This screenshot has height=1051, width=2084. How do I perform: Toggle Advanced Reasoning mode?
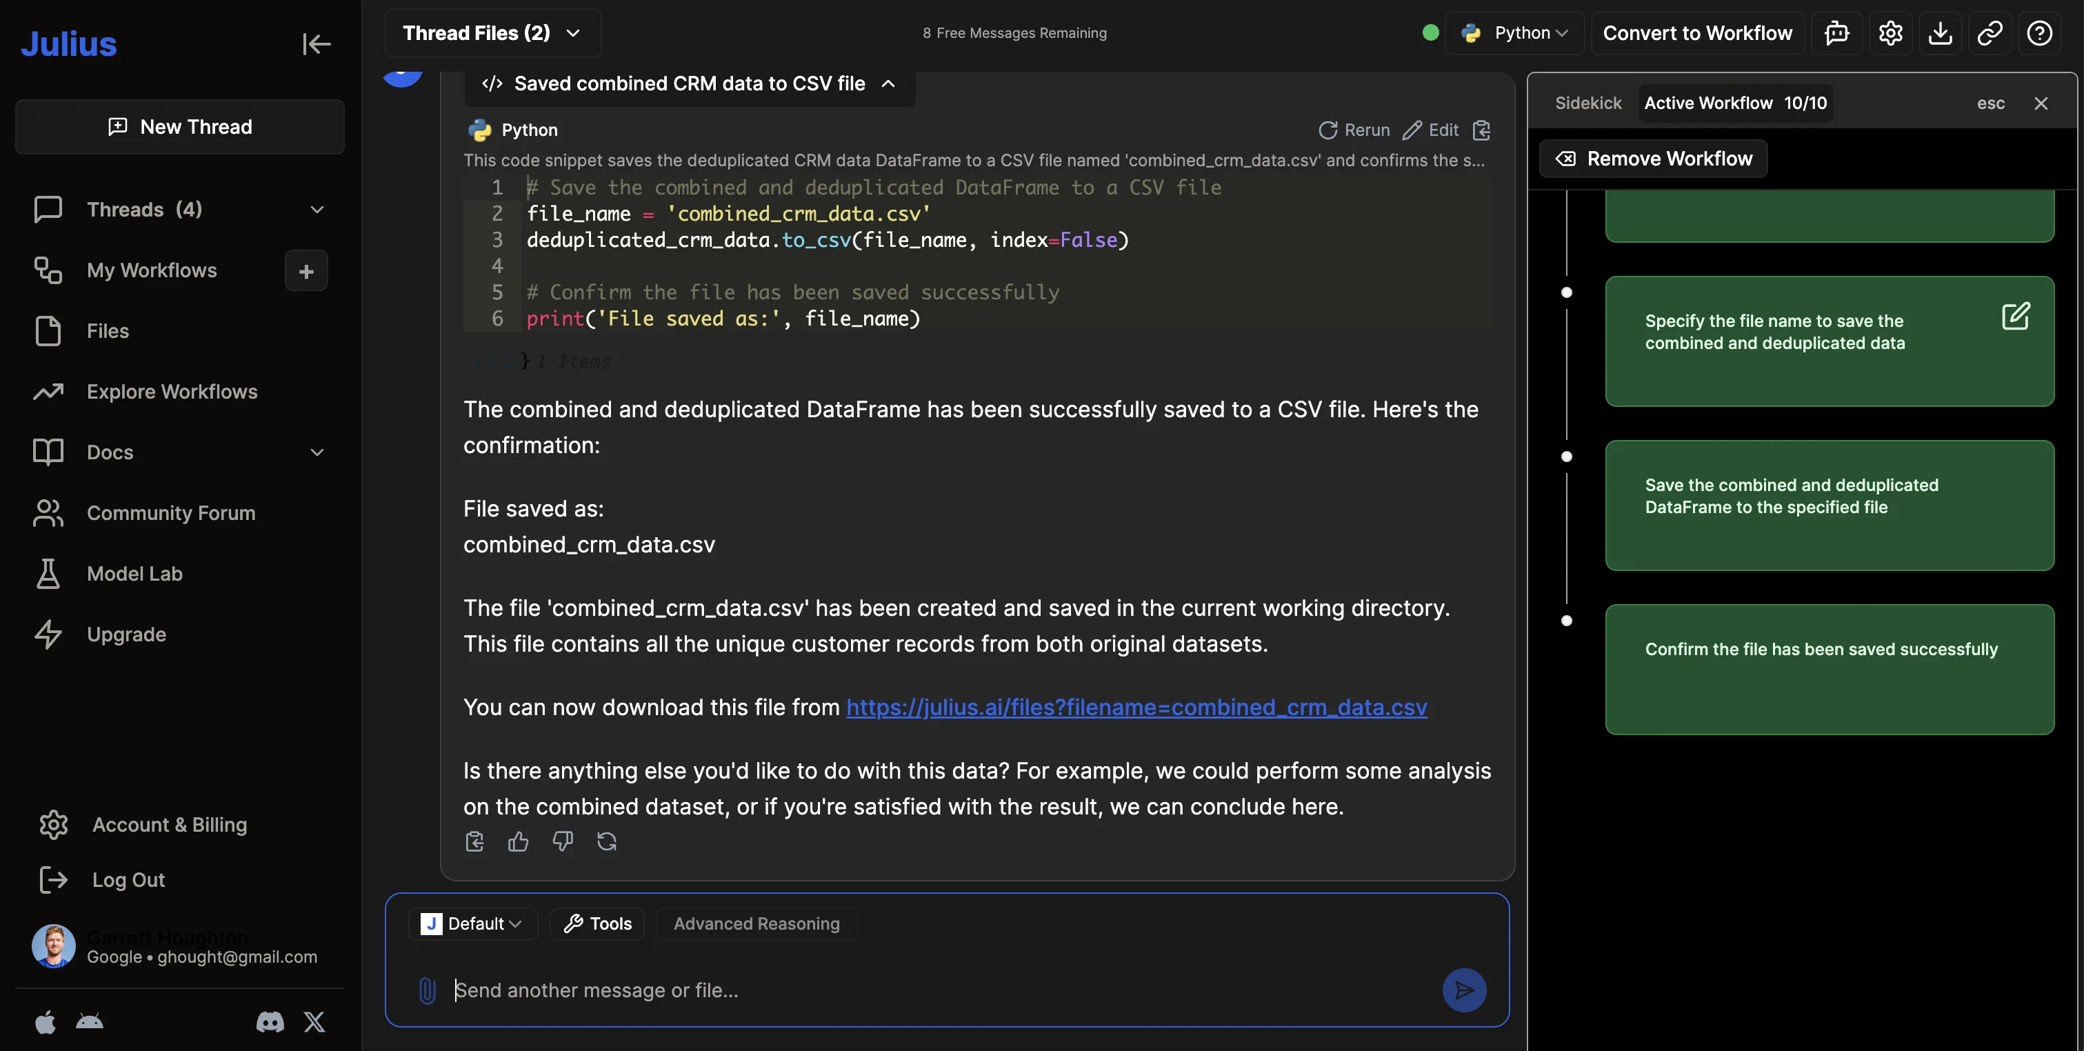[x=756, y=924]
